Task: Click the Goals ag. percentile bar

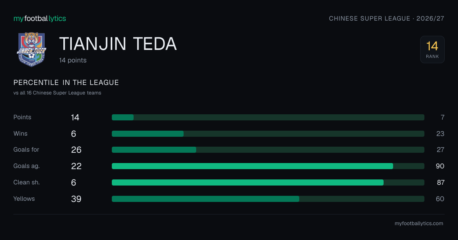Action: point(268,166)
